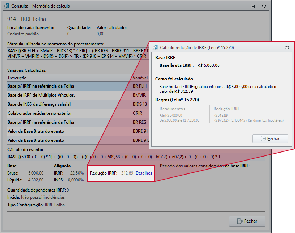Close the Consulta - Memória de cálculo window

click(x=264, y=6)
